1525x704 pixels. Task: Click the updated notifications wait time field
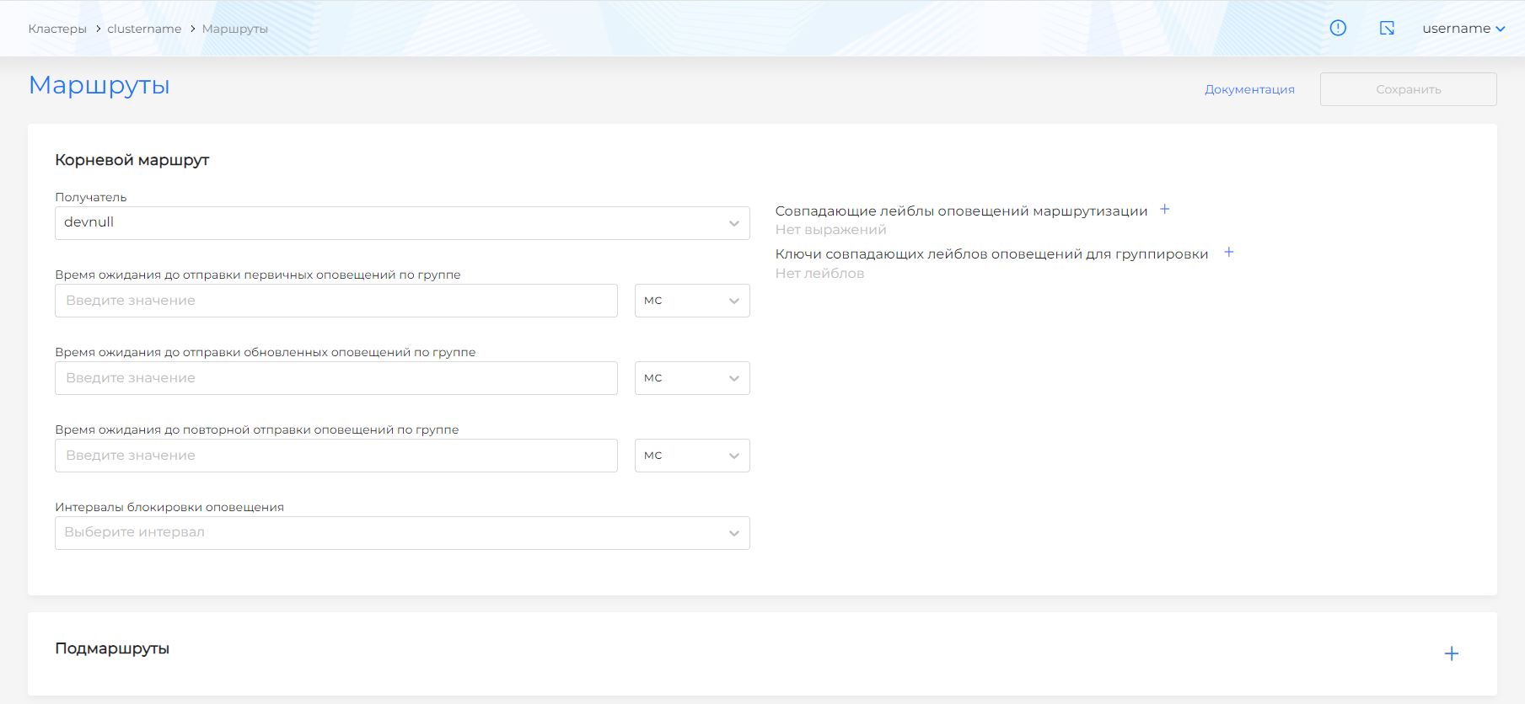336,378
